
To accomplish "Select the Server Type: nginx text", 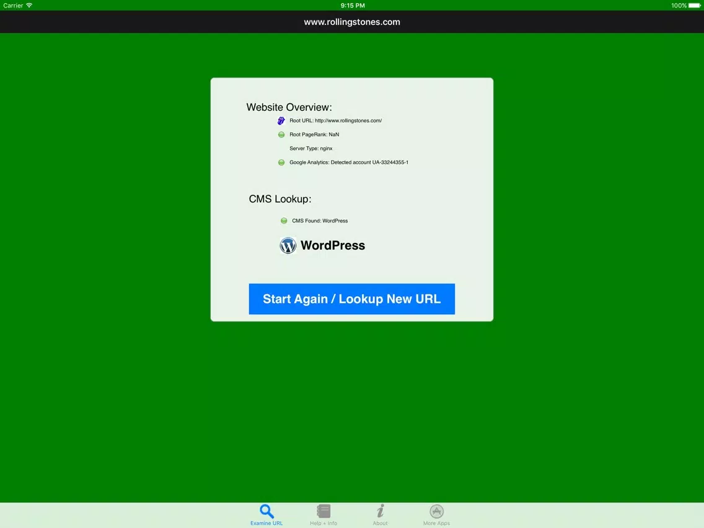I will click(x=310, y=149).
